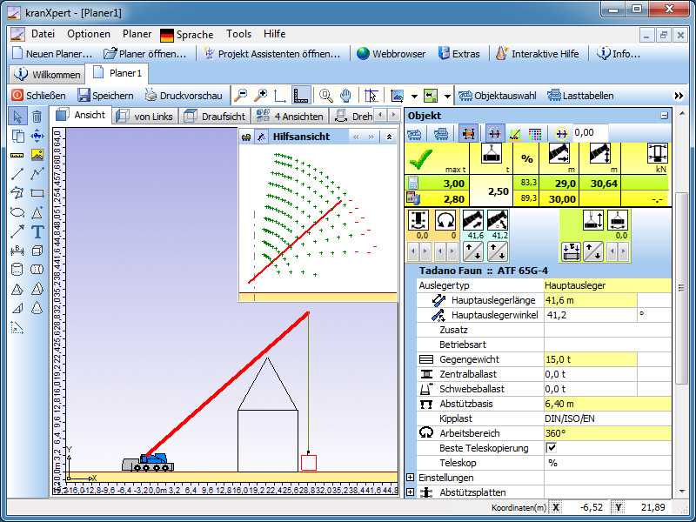Expand the Einstellungen tree node
Viewport: 696px width, 522px height.
pos(411,478)
